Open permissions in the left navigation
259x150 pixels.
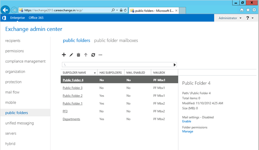click(15, 51)
